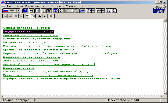The width and height of the screenshot is (168, 103).
Task: Open link Порядок разрешения споров по вопросам налогообложения
Action: 64,79
